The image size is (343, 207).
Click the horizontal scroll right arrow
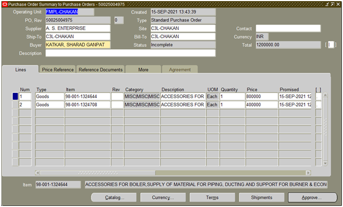pos(308,173)
